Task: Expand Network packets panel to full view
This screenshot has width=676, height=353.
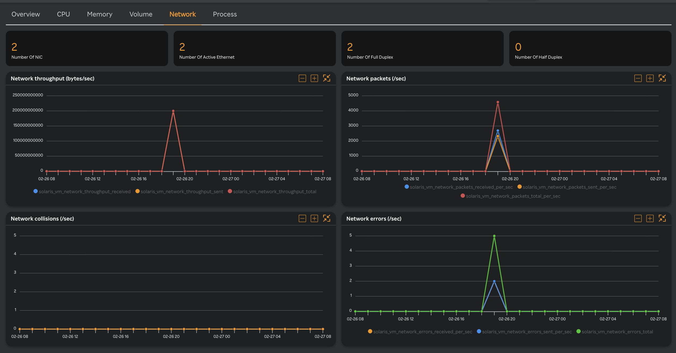Action: pos(662,78)
